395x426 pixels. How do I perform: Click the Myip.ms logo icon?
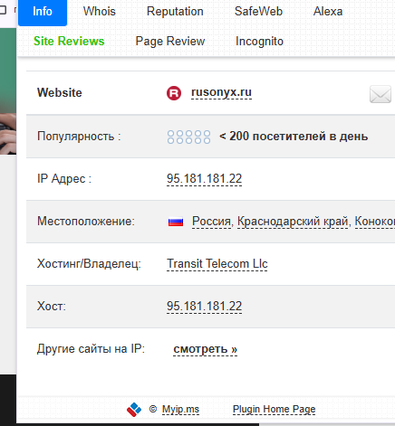coord(134,410)
